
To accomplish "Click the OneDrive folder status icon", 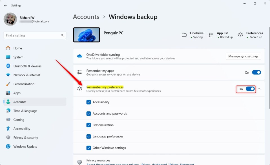I will [184, 35].
